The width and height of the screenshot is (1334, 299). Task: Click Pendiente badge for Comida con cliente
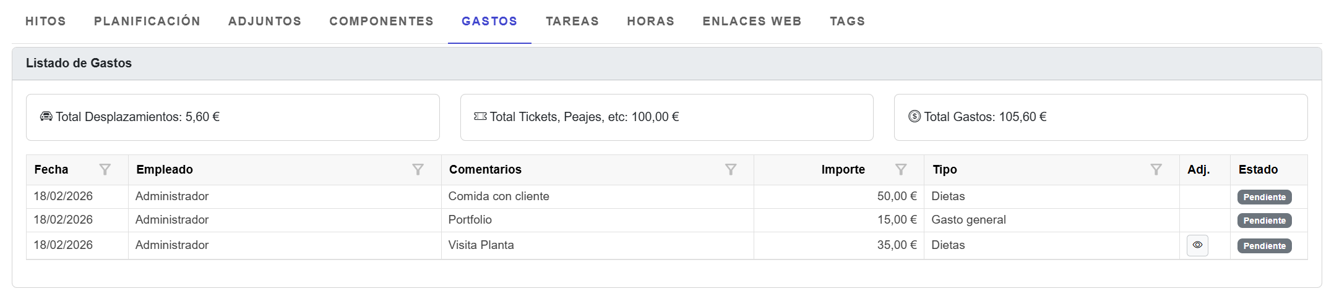coord(1264,197)
